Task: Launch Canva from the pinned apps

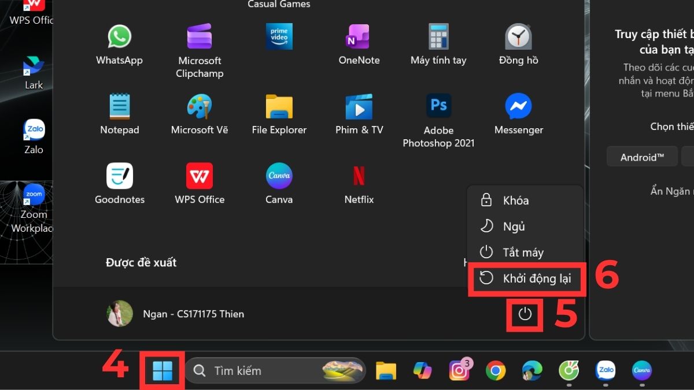Action: 279,184
